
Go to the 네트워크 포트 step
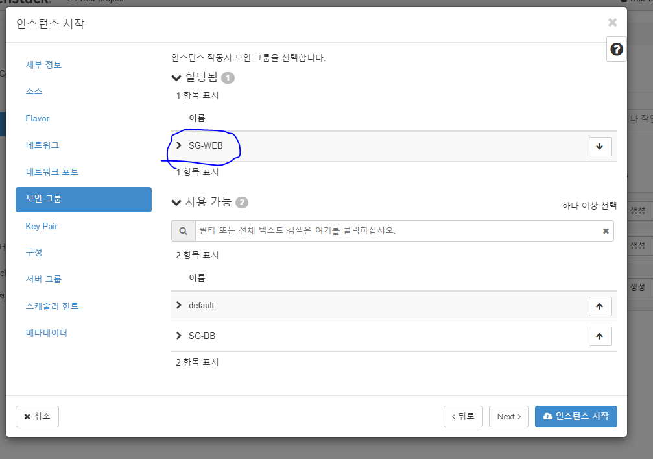pyautogui.click(x=52, y=172)
